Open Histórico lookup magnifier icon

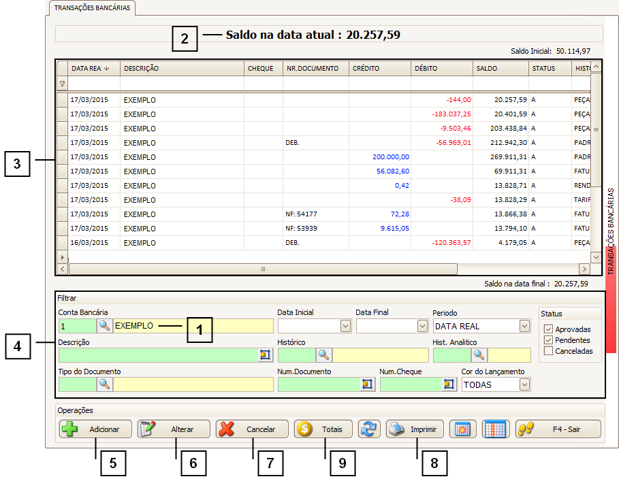323,354
